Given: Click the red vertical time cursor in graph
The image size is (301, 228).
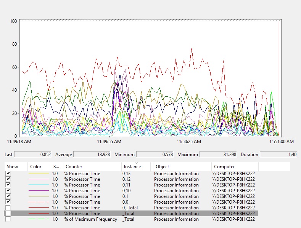Looking at the screenshot, I should (279, 78).
